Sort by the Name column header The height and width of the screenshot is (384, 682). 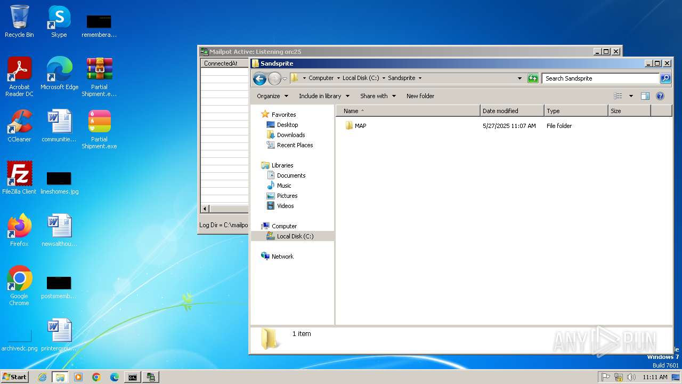[x=408, y=111]
